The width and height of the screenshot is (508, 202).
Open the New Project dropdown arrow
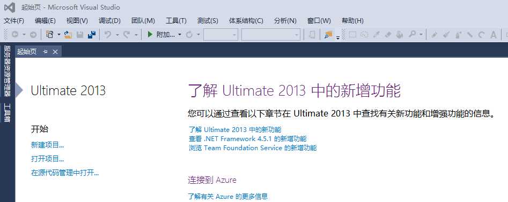tap(59, 35)
